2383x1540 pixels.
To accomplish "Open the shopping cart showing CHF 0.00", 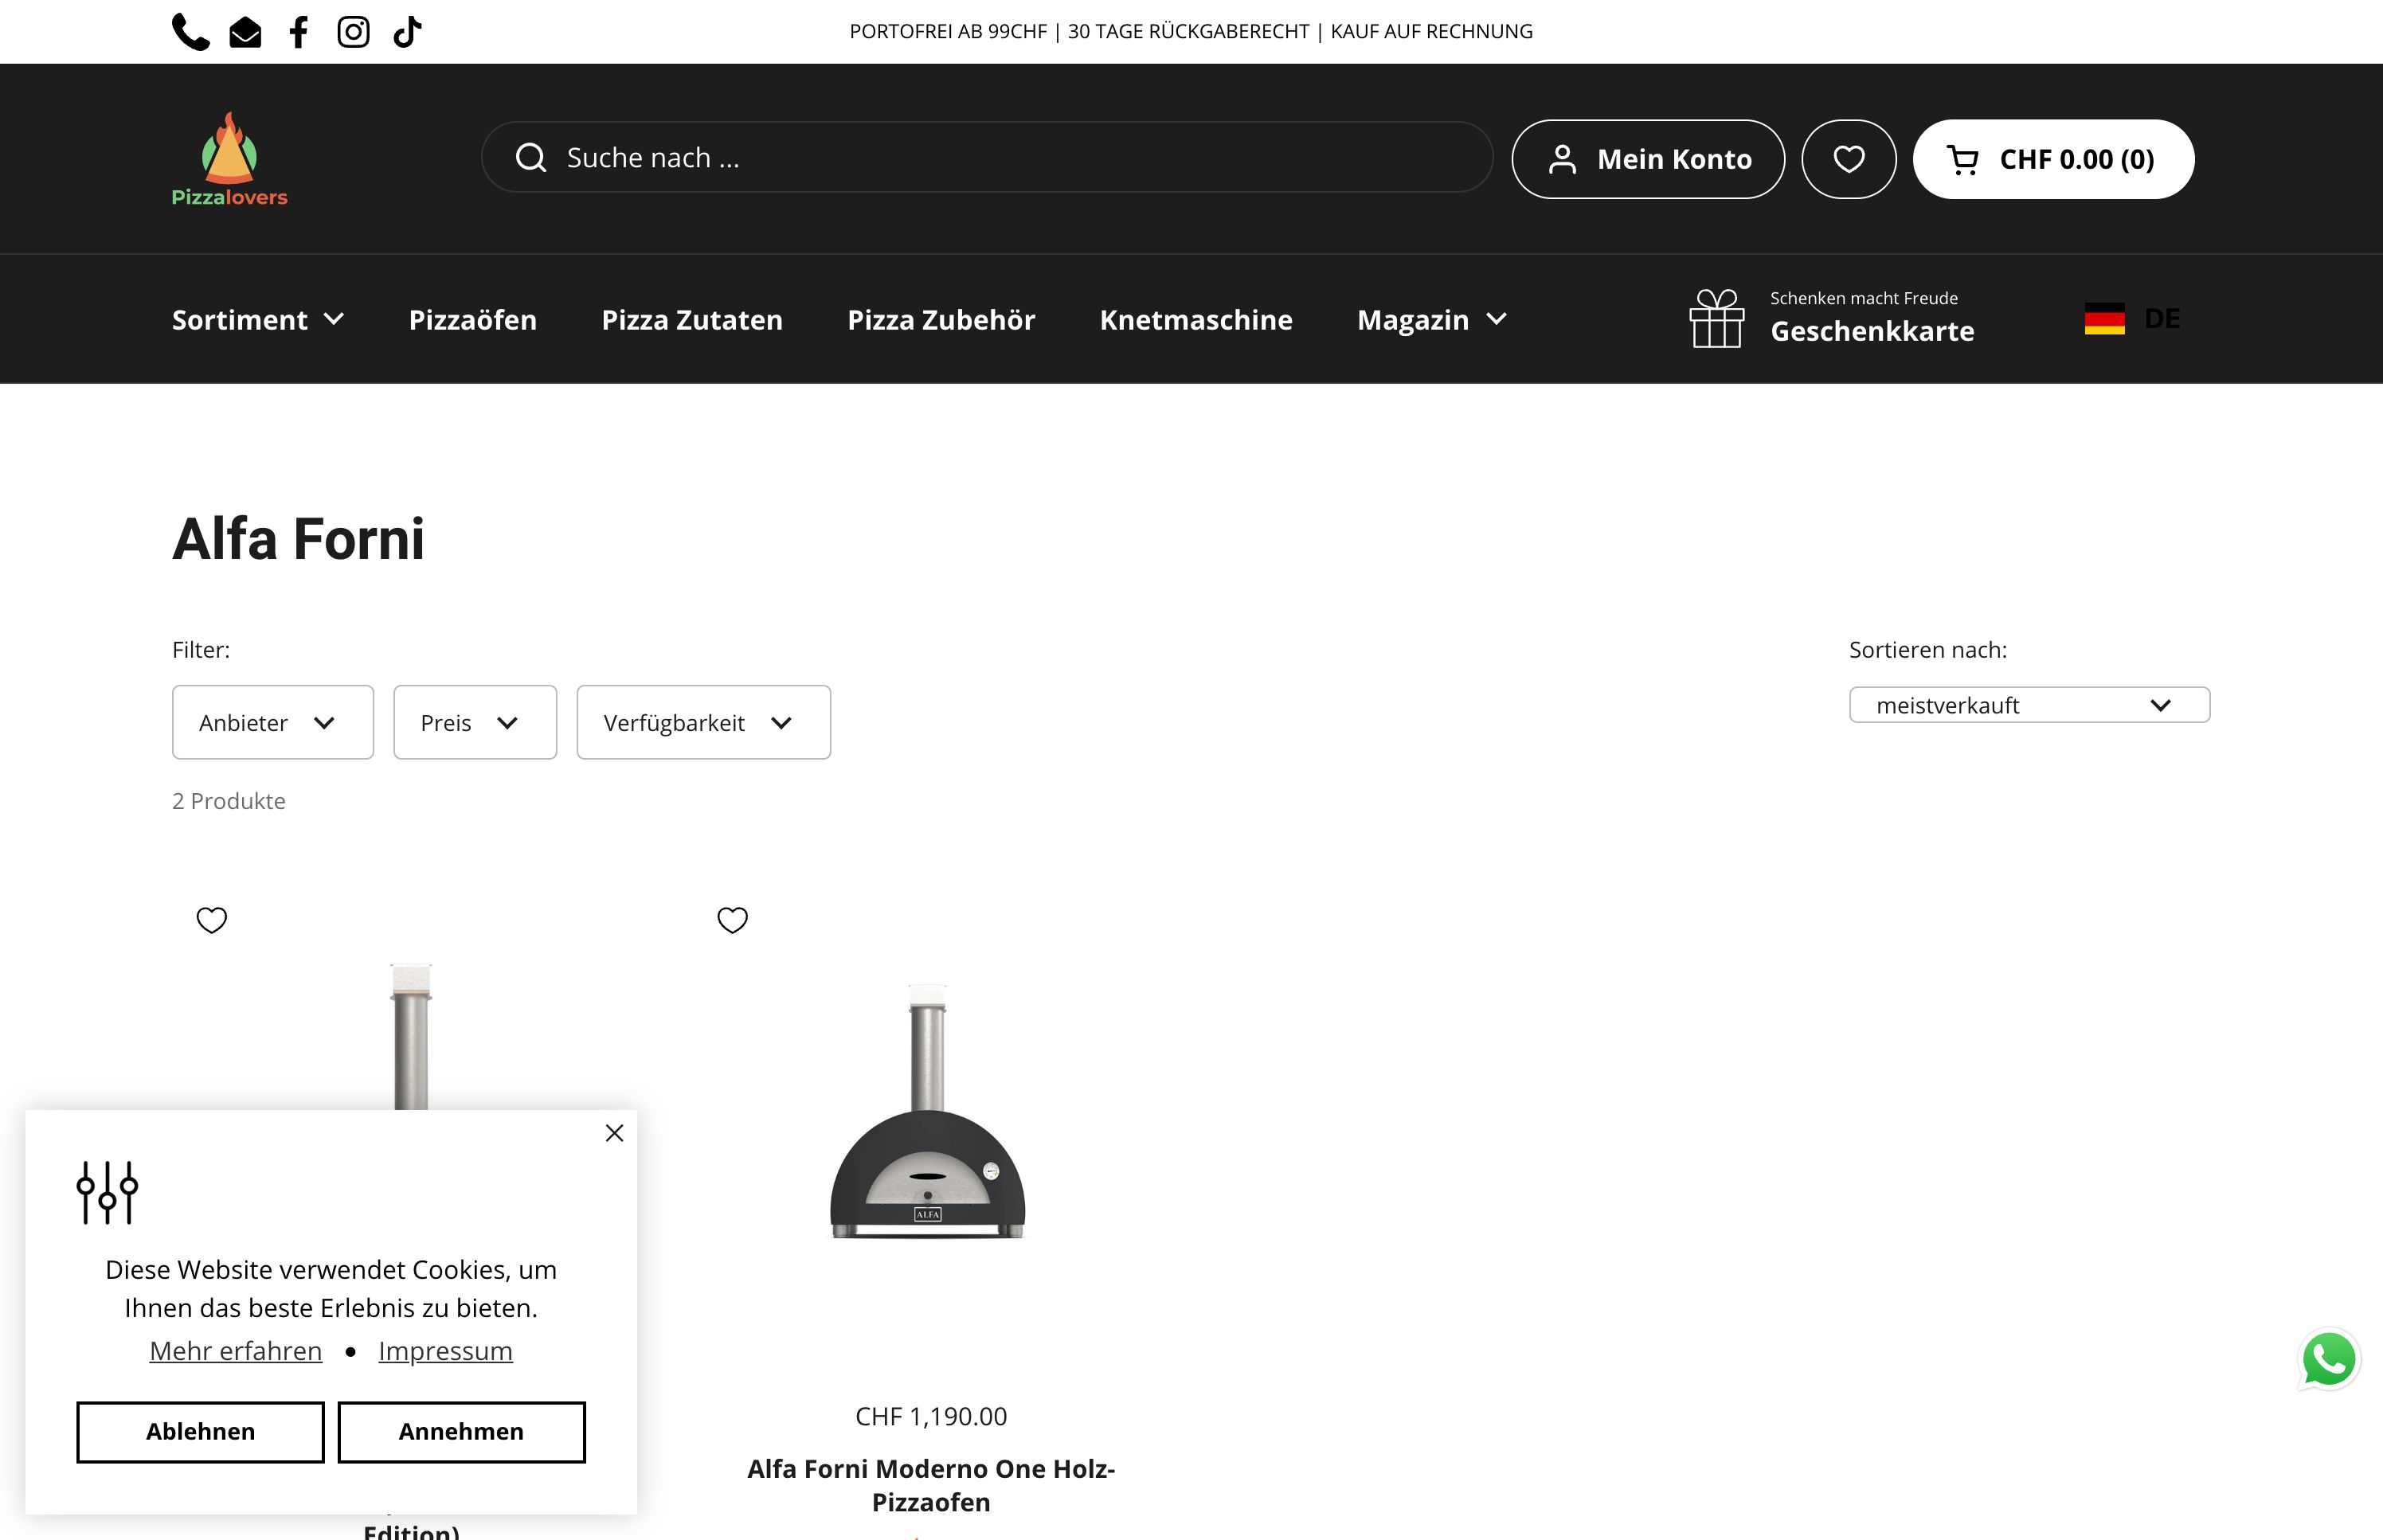I will pos(2053,158).
